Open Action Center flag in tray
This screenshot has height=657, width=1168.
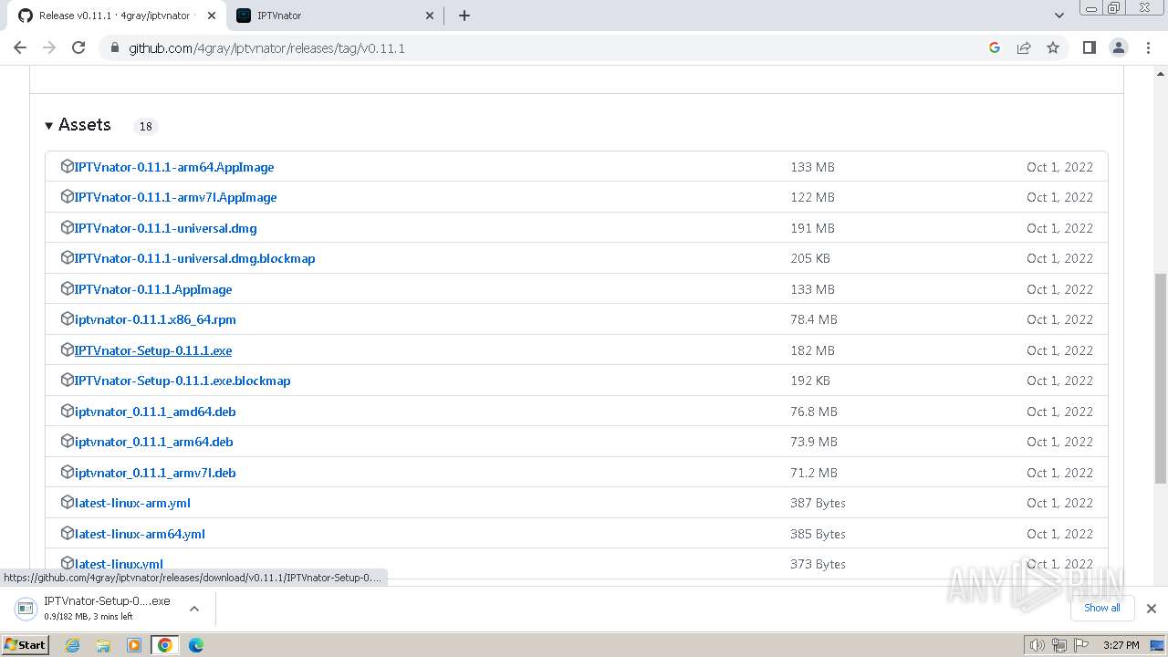pos(1081,645)
